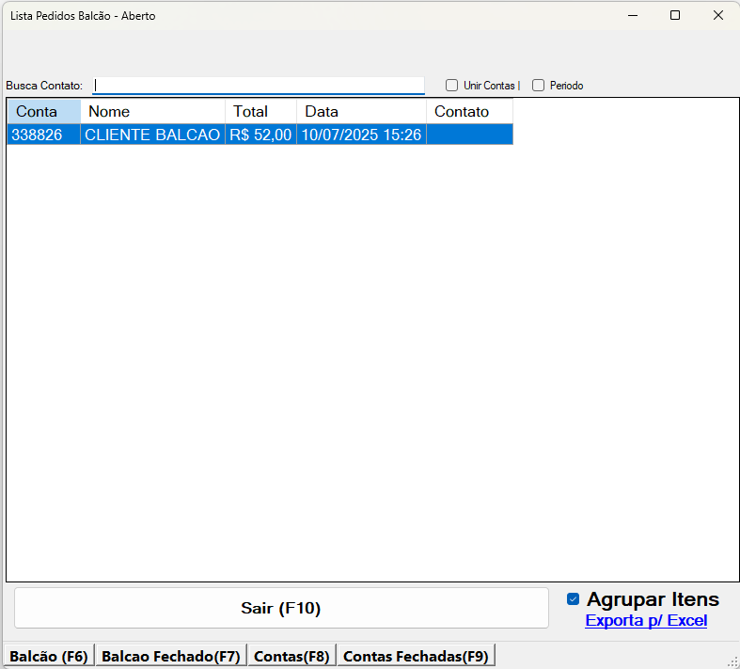This screenshot has width=740, height=669.
Task: Switch to the Balcão (F6) tab
Action: [49, 657]
